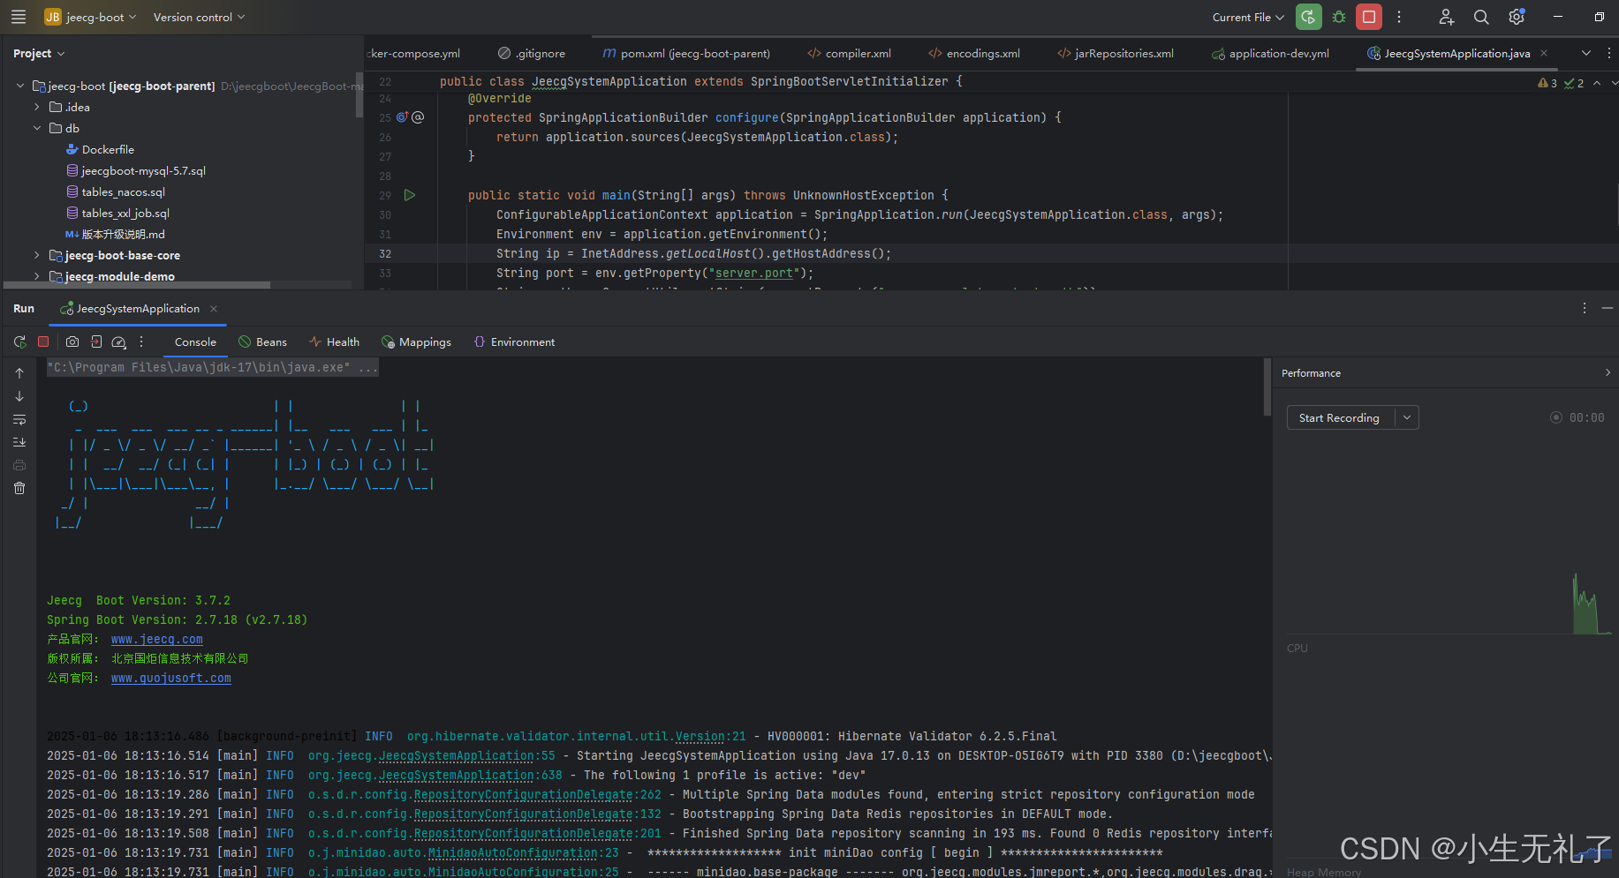Open Start Recording dropdown arrow
Viewport: 1619px width, 878px height.
click(1407, 417)
